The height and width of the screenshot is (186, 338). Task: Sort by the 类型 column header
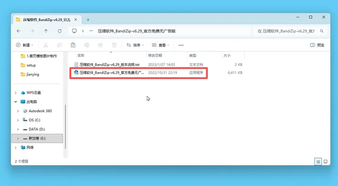[x=193, y=56]
